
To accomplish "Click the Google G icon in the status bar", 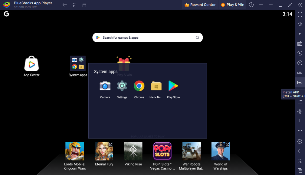I will click(x=6, y=14).
